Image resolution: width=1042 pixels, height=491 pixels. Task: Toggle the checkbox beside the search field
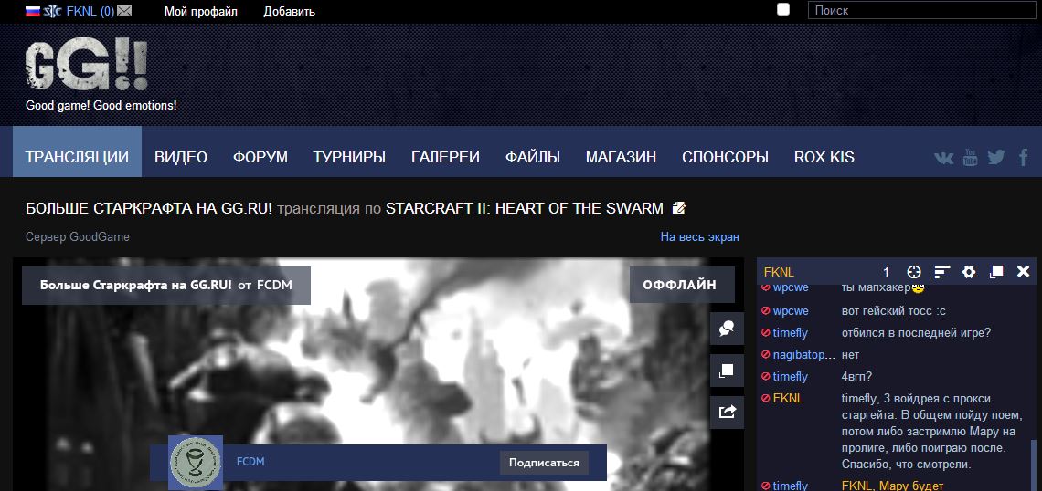pos(783,9)
